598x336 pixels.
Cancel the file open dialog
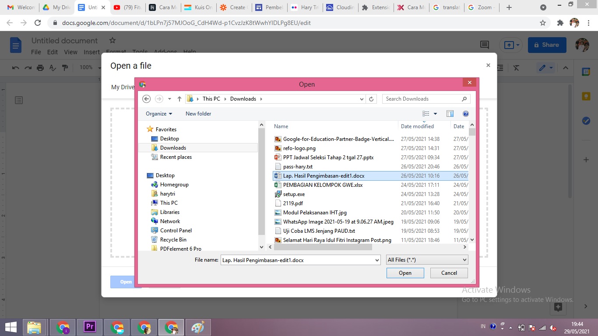point(448,273)
